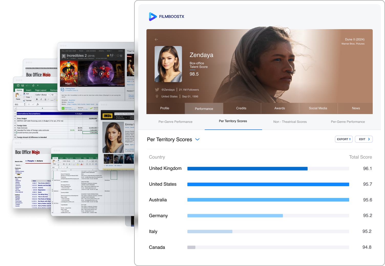Click the Cut scissors icon labeled Cut

tap(24, 94)
